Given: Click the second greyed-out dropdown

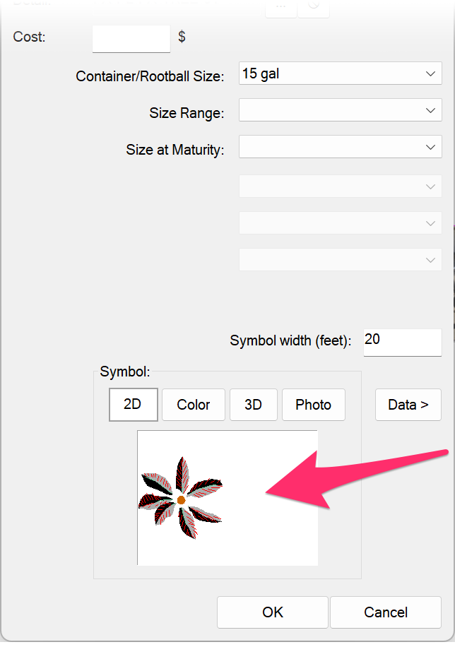Looking at the screenshot, I should [x=341, y=223].
